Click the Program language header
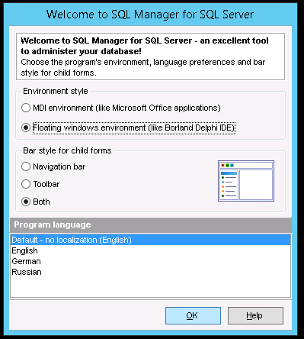The width and height of the screenshot is (304, 339). pos(150,224)
